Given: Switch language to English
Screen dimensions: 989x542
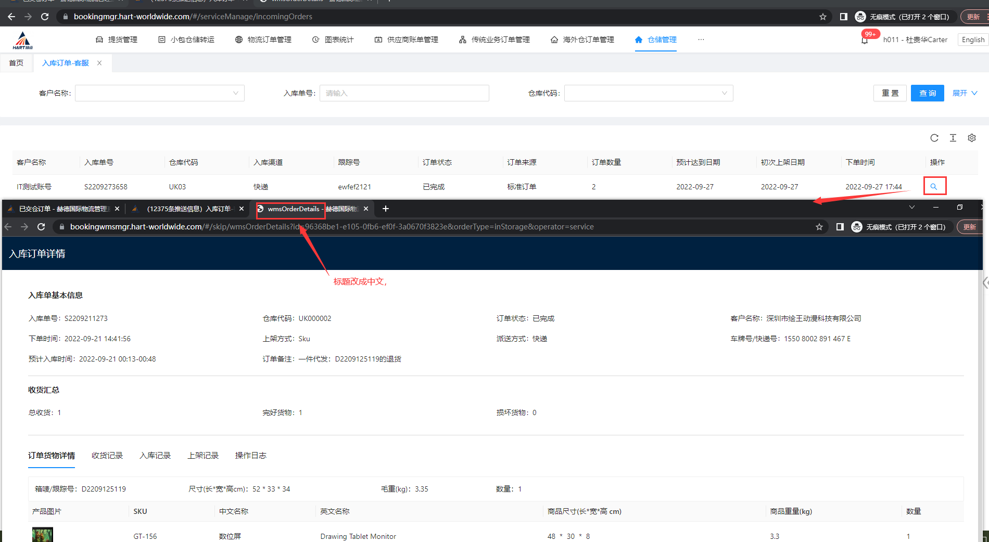Looking at the screenshot, I should 972,40.
